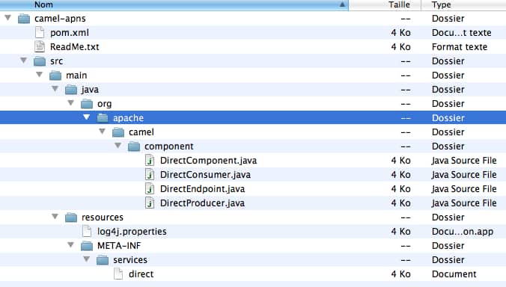This screenshot has width=506, height=287.
Task: Select the services folder name
Action: [130, 260]
